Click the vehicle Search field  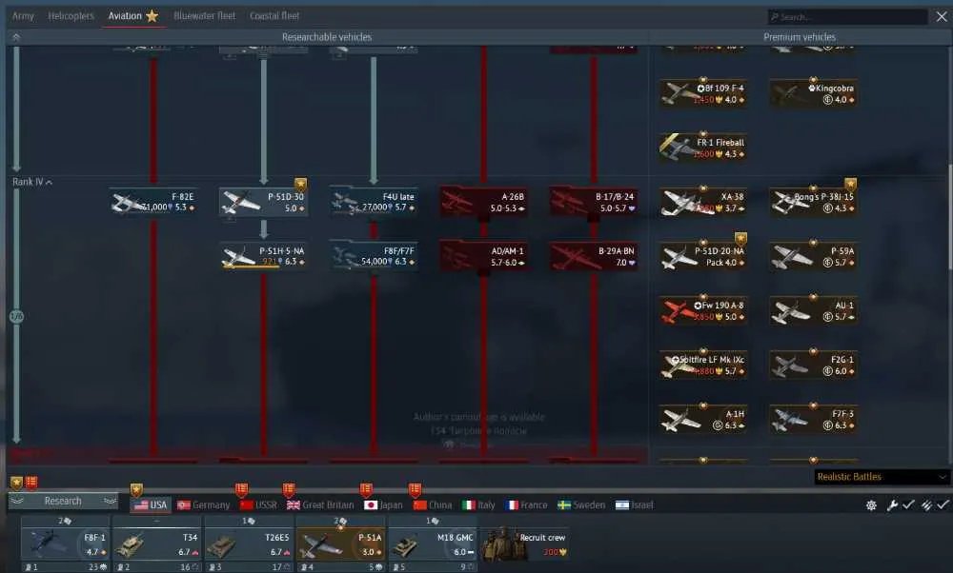click(x=847, y=17)
